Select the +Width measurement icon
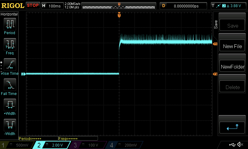This screenshot has width=248, height=149. point(10,106)
